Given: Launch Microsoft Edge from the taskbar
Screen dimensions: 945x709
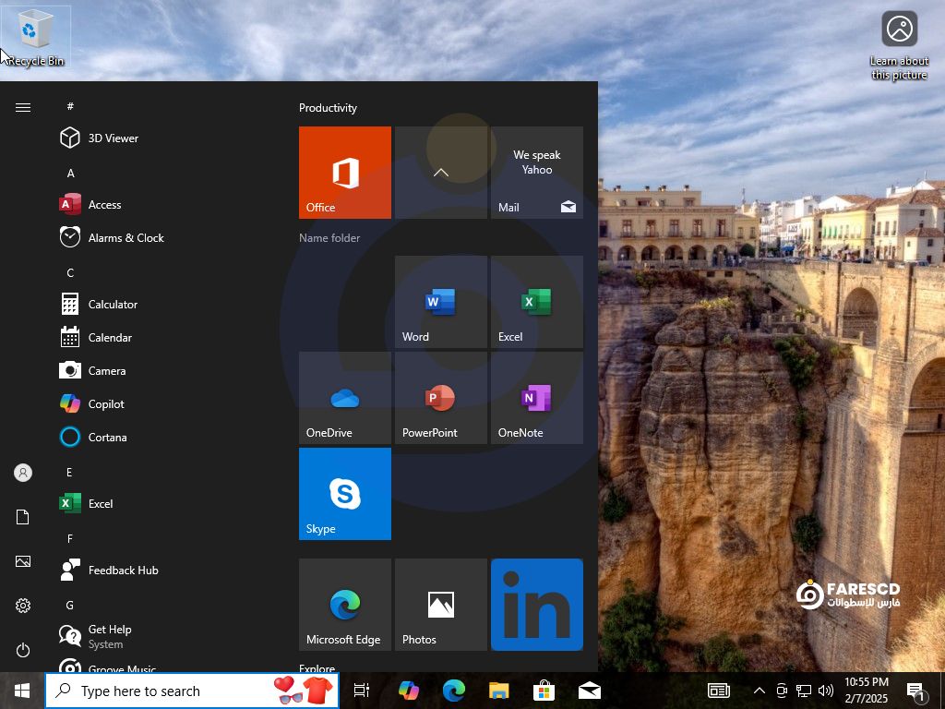Looking at the screenshot, I should click(x=454, y=691).
